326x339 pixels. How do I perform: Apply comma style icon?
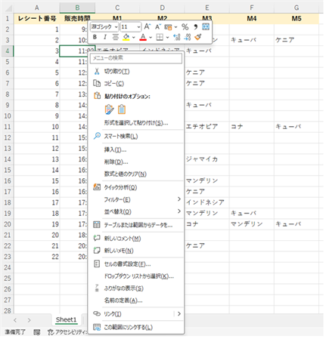point(195,26)
